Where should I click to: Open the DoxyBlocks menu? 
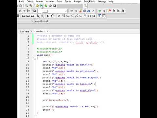pyautogui.click(x=90, y=2)
